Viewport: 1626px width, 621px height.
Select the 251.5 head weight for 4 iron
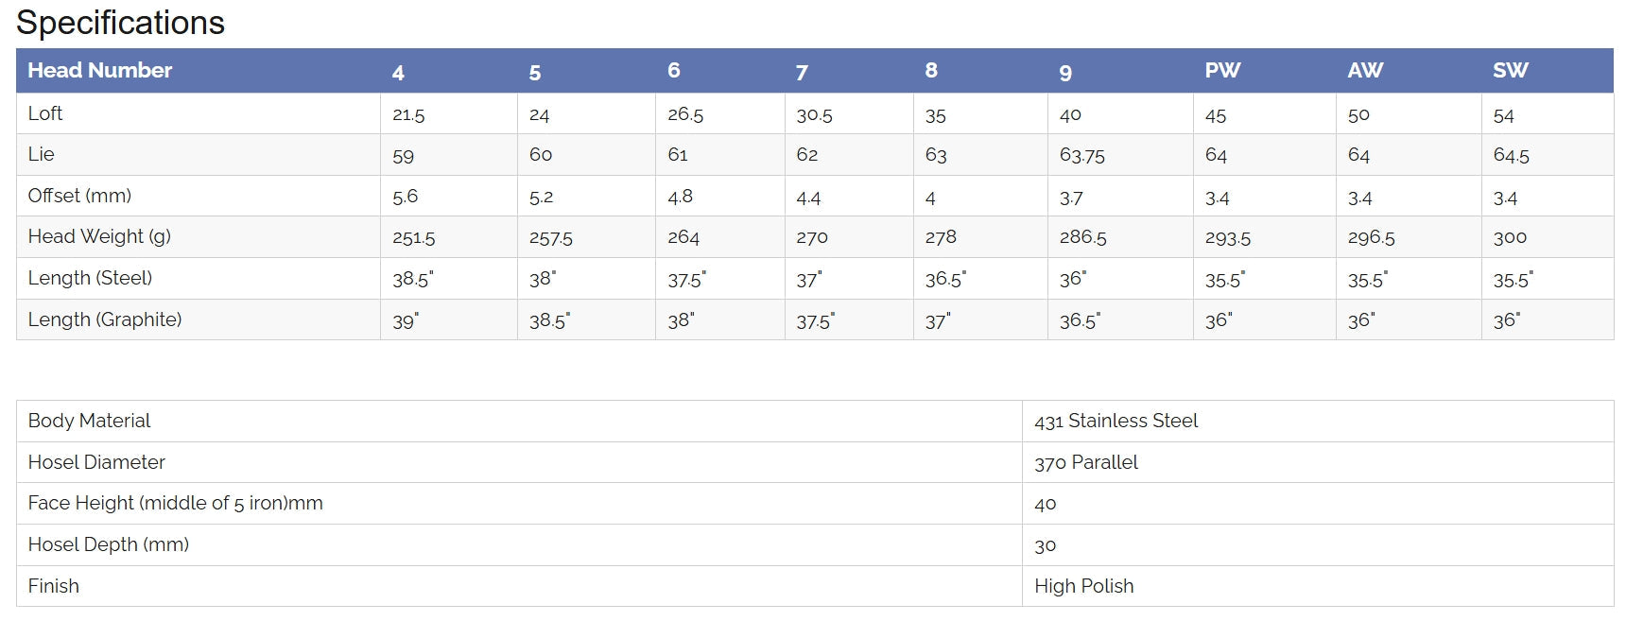click(414, 238)
